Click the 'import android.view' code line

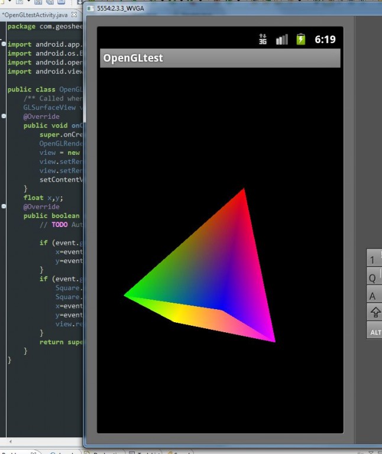tap(45, 71)
